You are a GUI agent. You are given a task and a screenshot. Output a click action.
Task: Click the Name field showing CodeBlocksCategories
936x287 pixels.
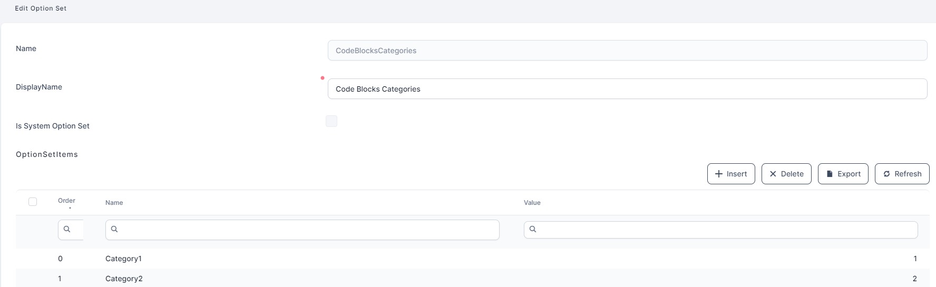(627, 51)
